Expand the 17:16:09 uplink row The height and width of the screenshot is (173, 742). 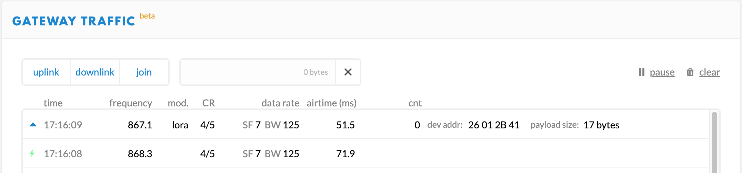(x=366, y=125)
